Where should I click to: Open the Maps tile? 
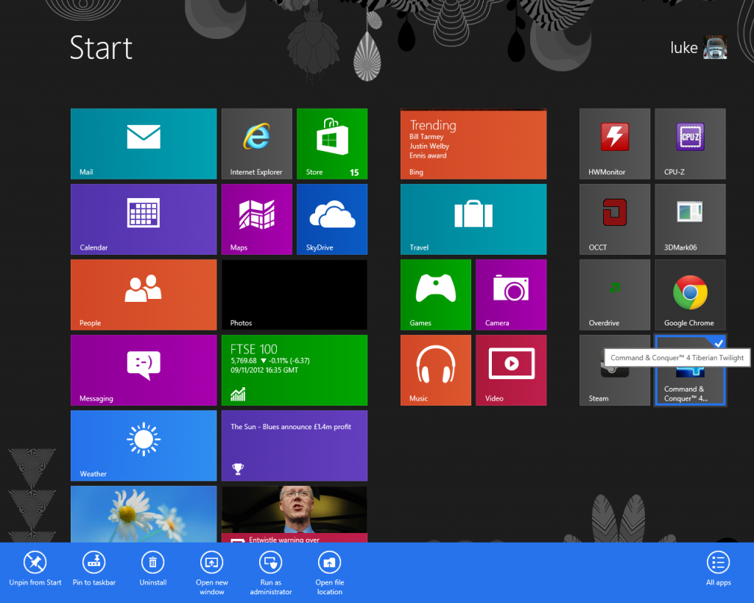257,219
